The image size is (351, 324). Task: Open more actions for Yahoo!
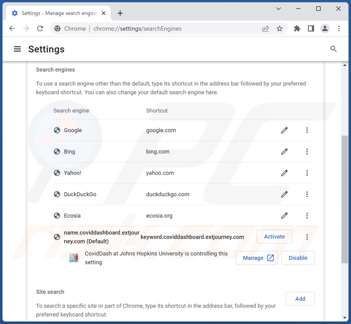coord(307,173)
